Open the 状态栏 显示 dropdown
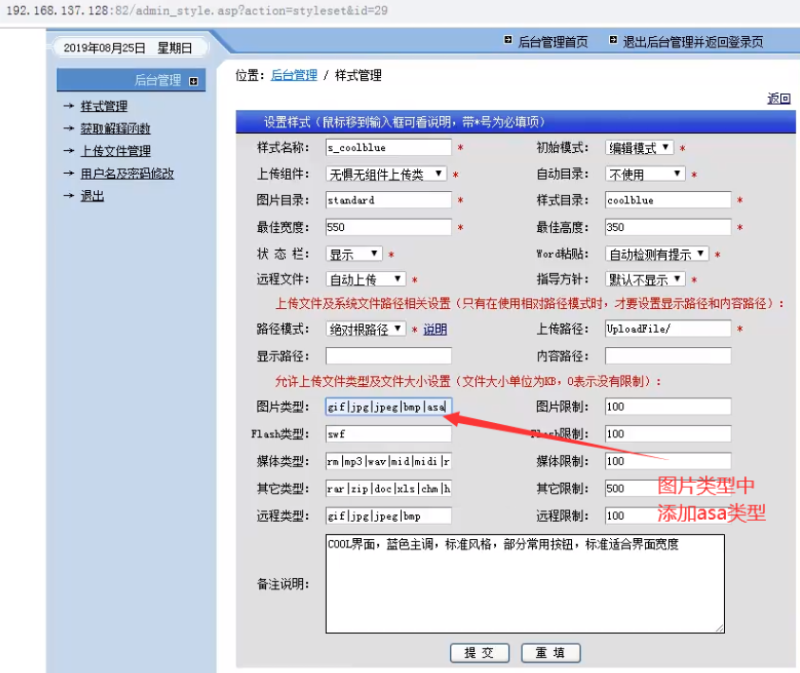The height and width of the screenshot is (673, 800). (354, 254)
